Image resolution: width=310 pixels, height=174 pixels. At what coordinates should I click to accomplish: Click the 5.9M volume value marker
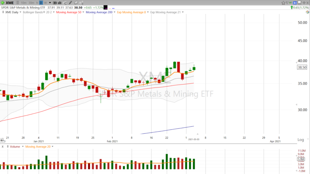[301, 159]
